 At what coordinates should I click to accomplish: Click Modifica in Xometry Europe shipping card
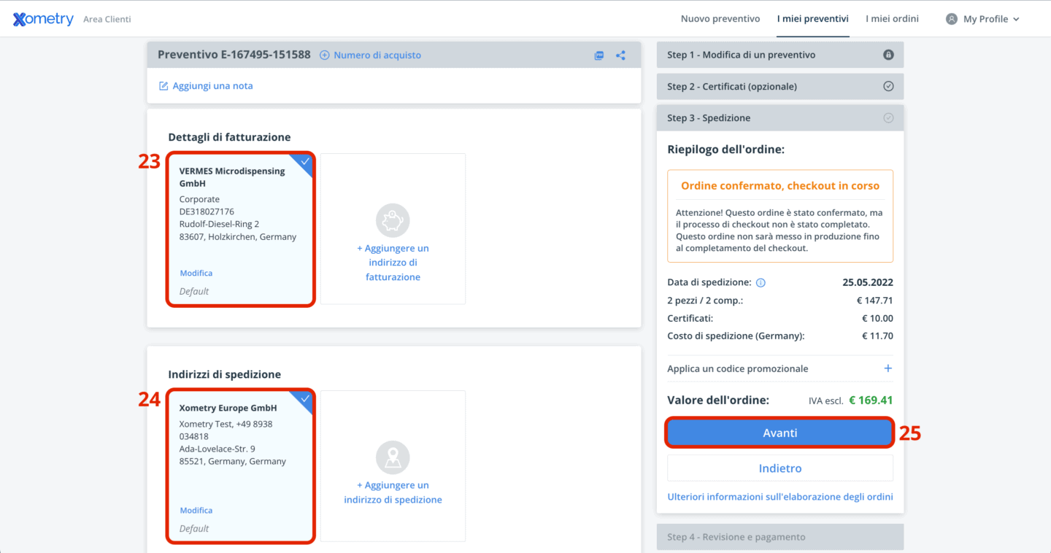(x=196, y=510)
